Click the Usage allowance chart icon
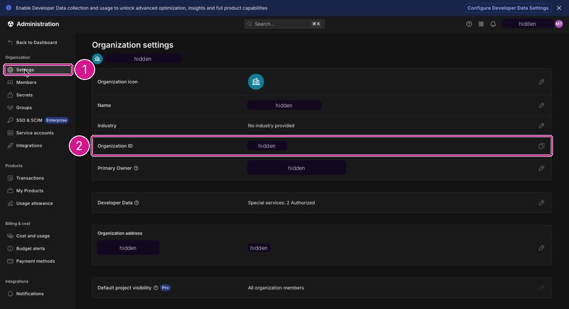The image size is (569, 309). pyautogui.click(x=10, y=203)
